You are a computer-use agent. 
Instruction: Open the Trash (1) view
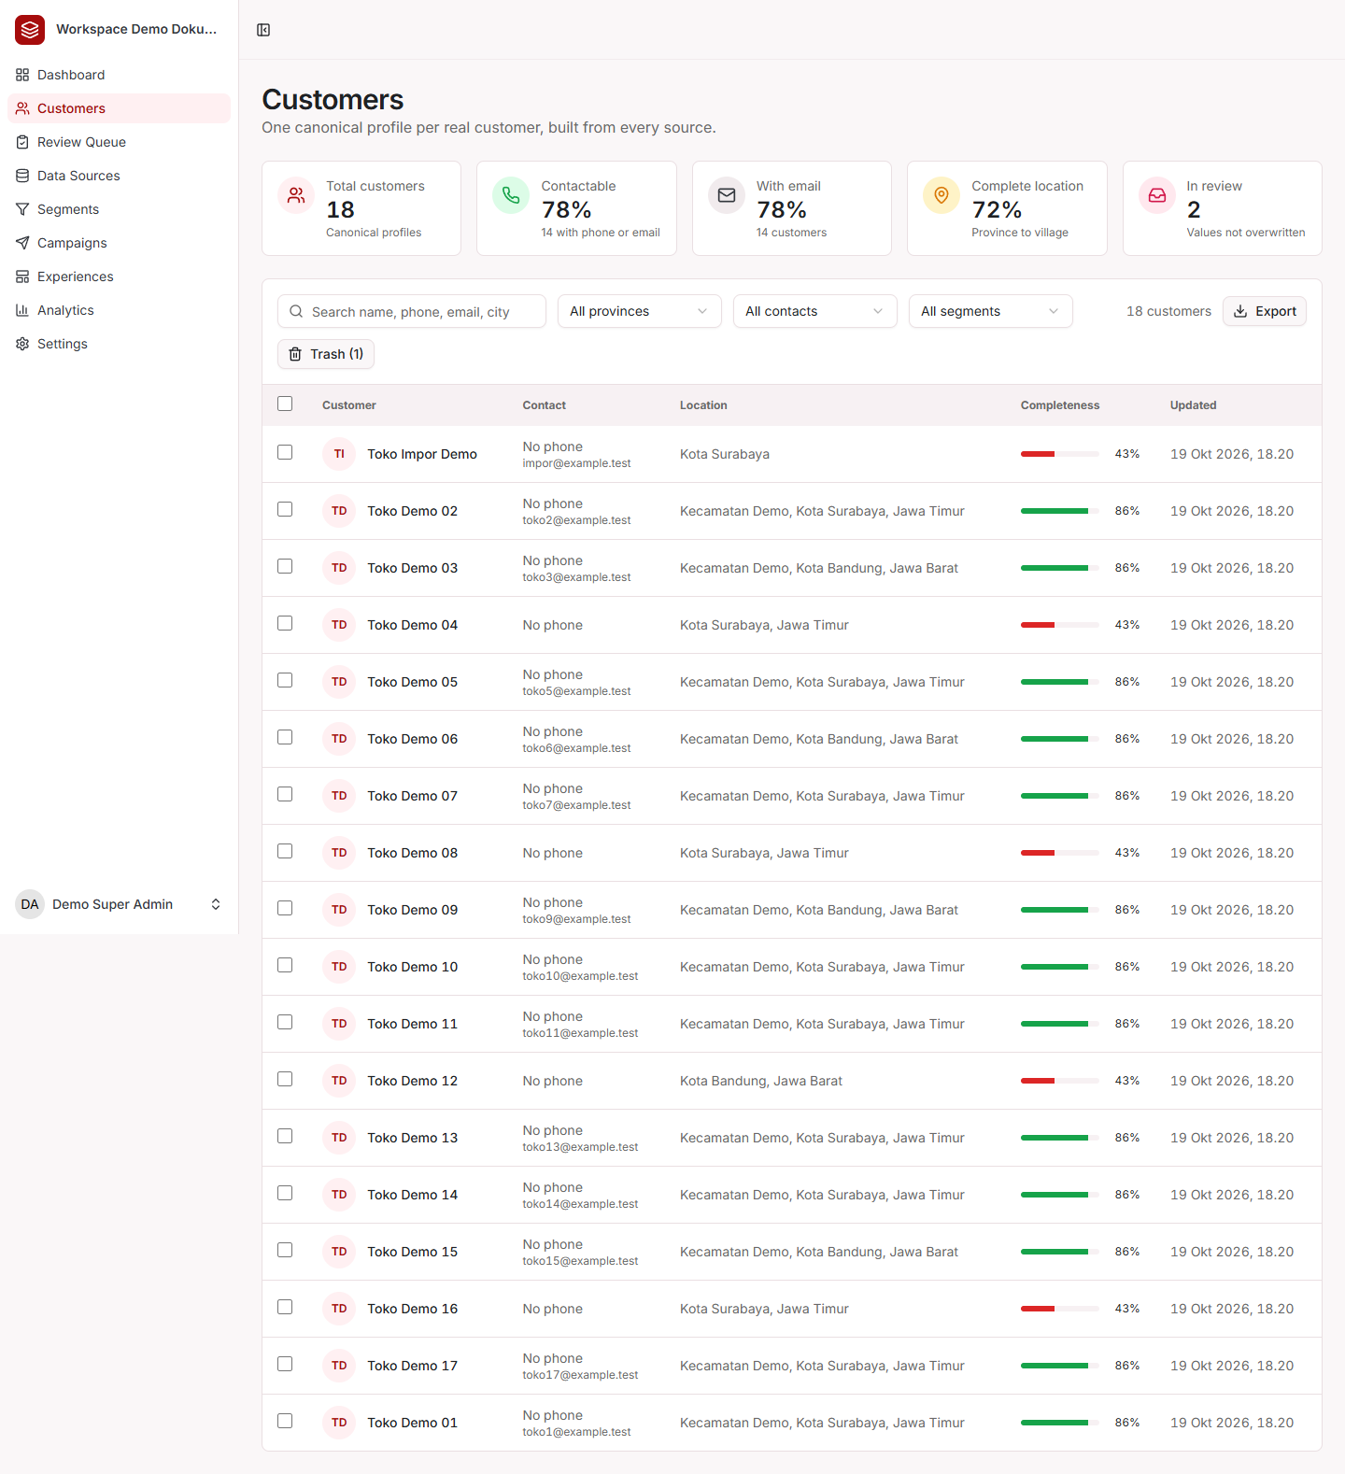(x=326, y=354)
